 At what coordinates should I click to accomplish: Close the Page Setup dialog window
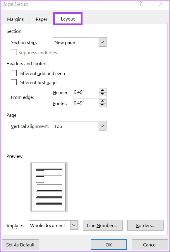point(161,4)
